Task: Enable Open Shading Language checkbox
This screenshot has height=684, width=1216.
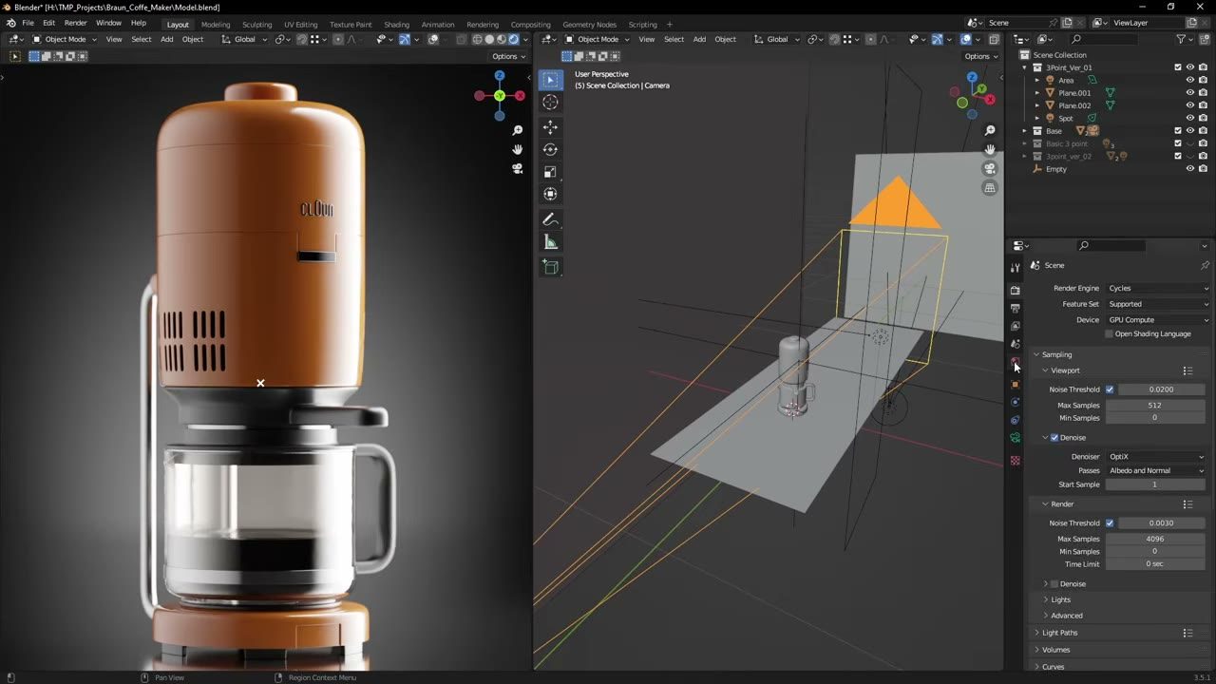Action: tap(1109, 333)
